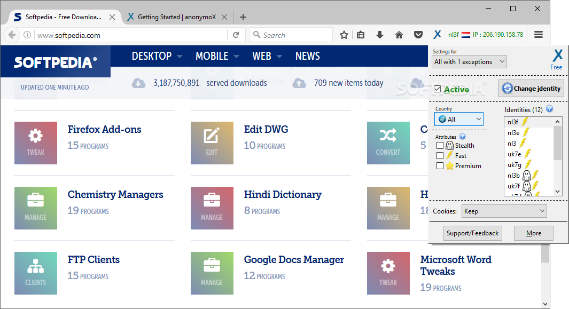Reload the current page
The width and height of the screenshot is (569, 309).
[x=236, y=35]
